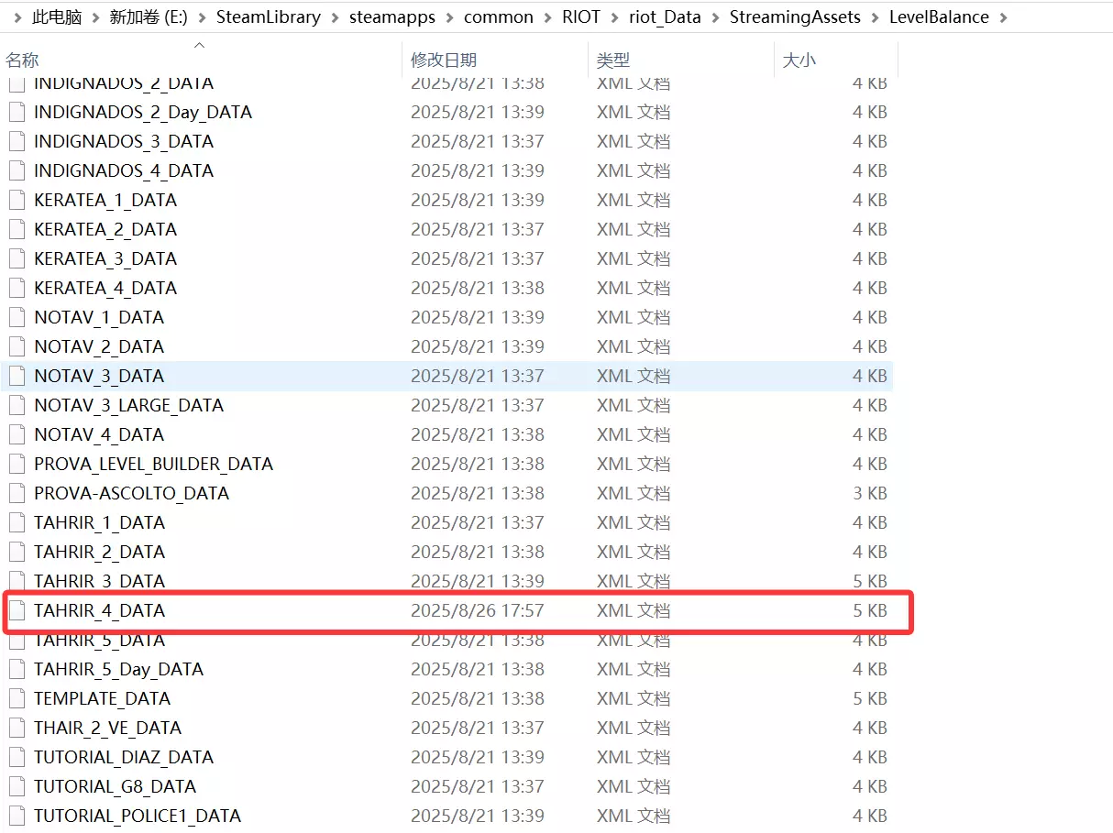Navigate to riot_Data in the breadcrumb
Screen dimensions: 1113x833
click(x=665, y=17)
